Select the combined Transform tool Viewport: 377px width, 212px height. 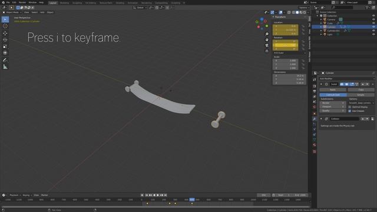pyautogui.click(x=5, y=53)
